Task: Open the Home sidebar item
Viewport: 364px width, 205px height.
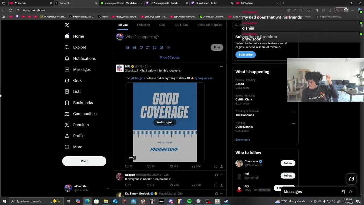Action: [75, 36]
